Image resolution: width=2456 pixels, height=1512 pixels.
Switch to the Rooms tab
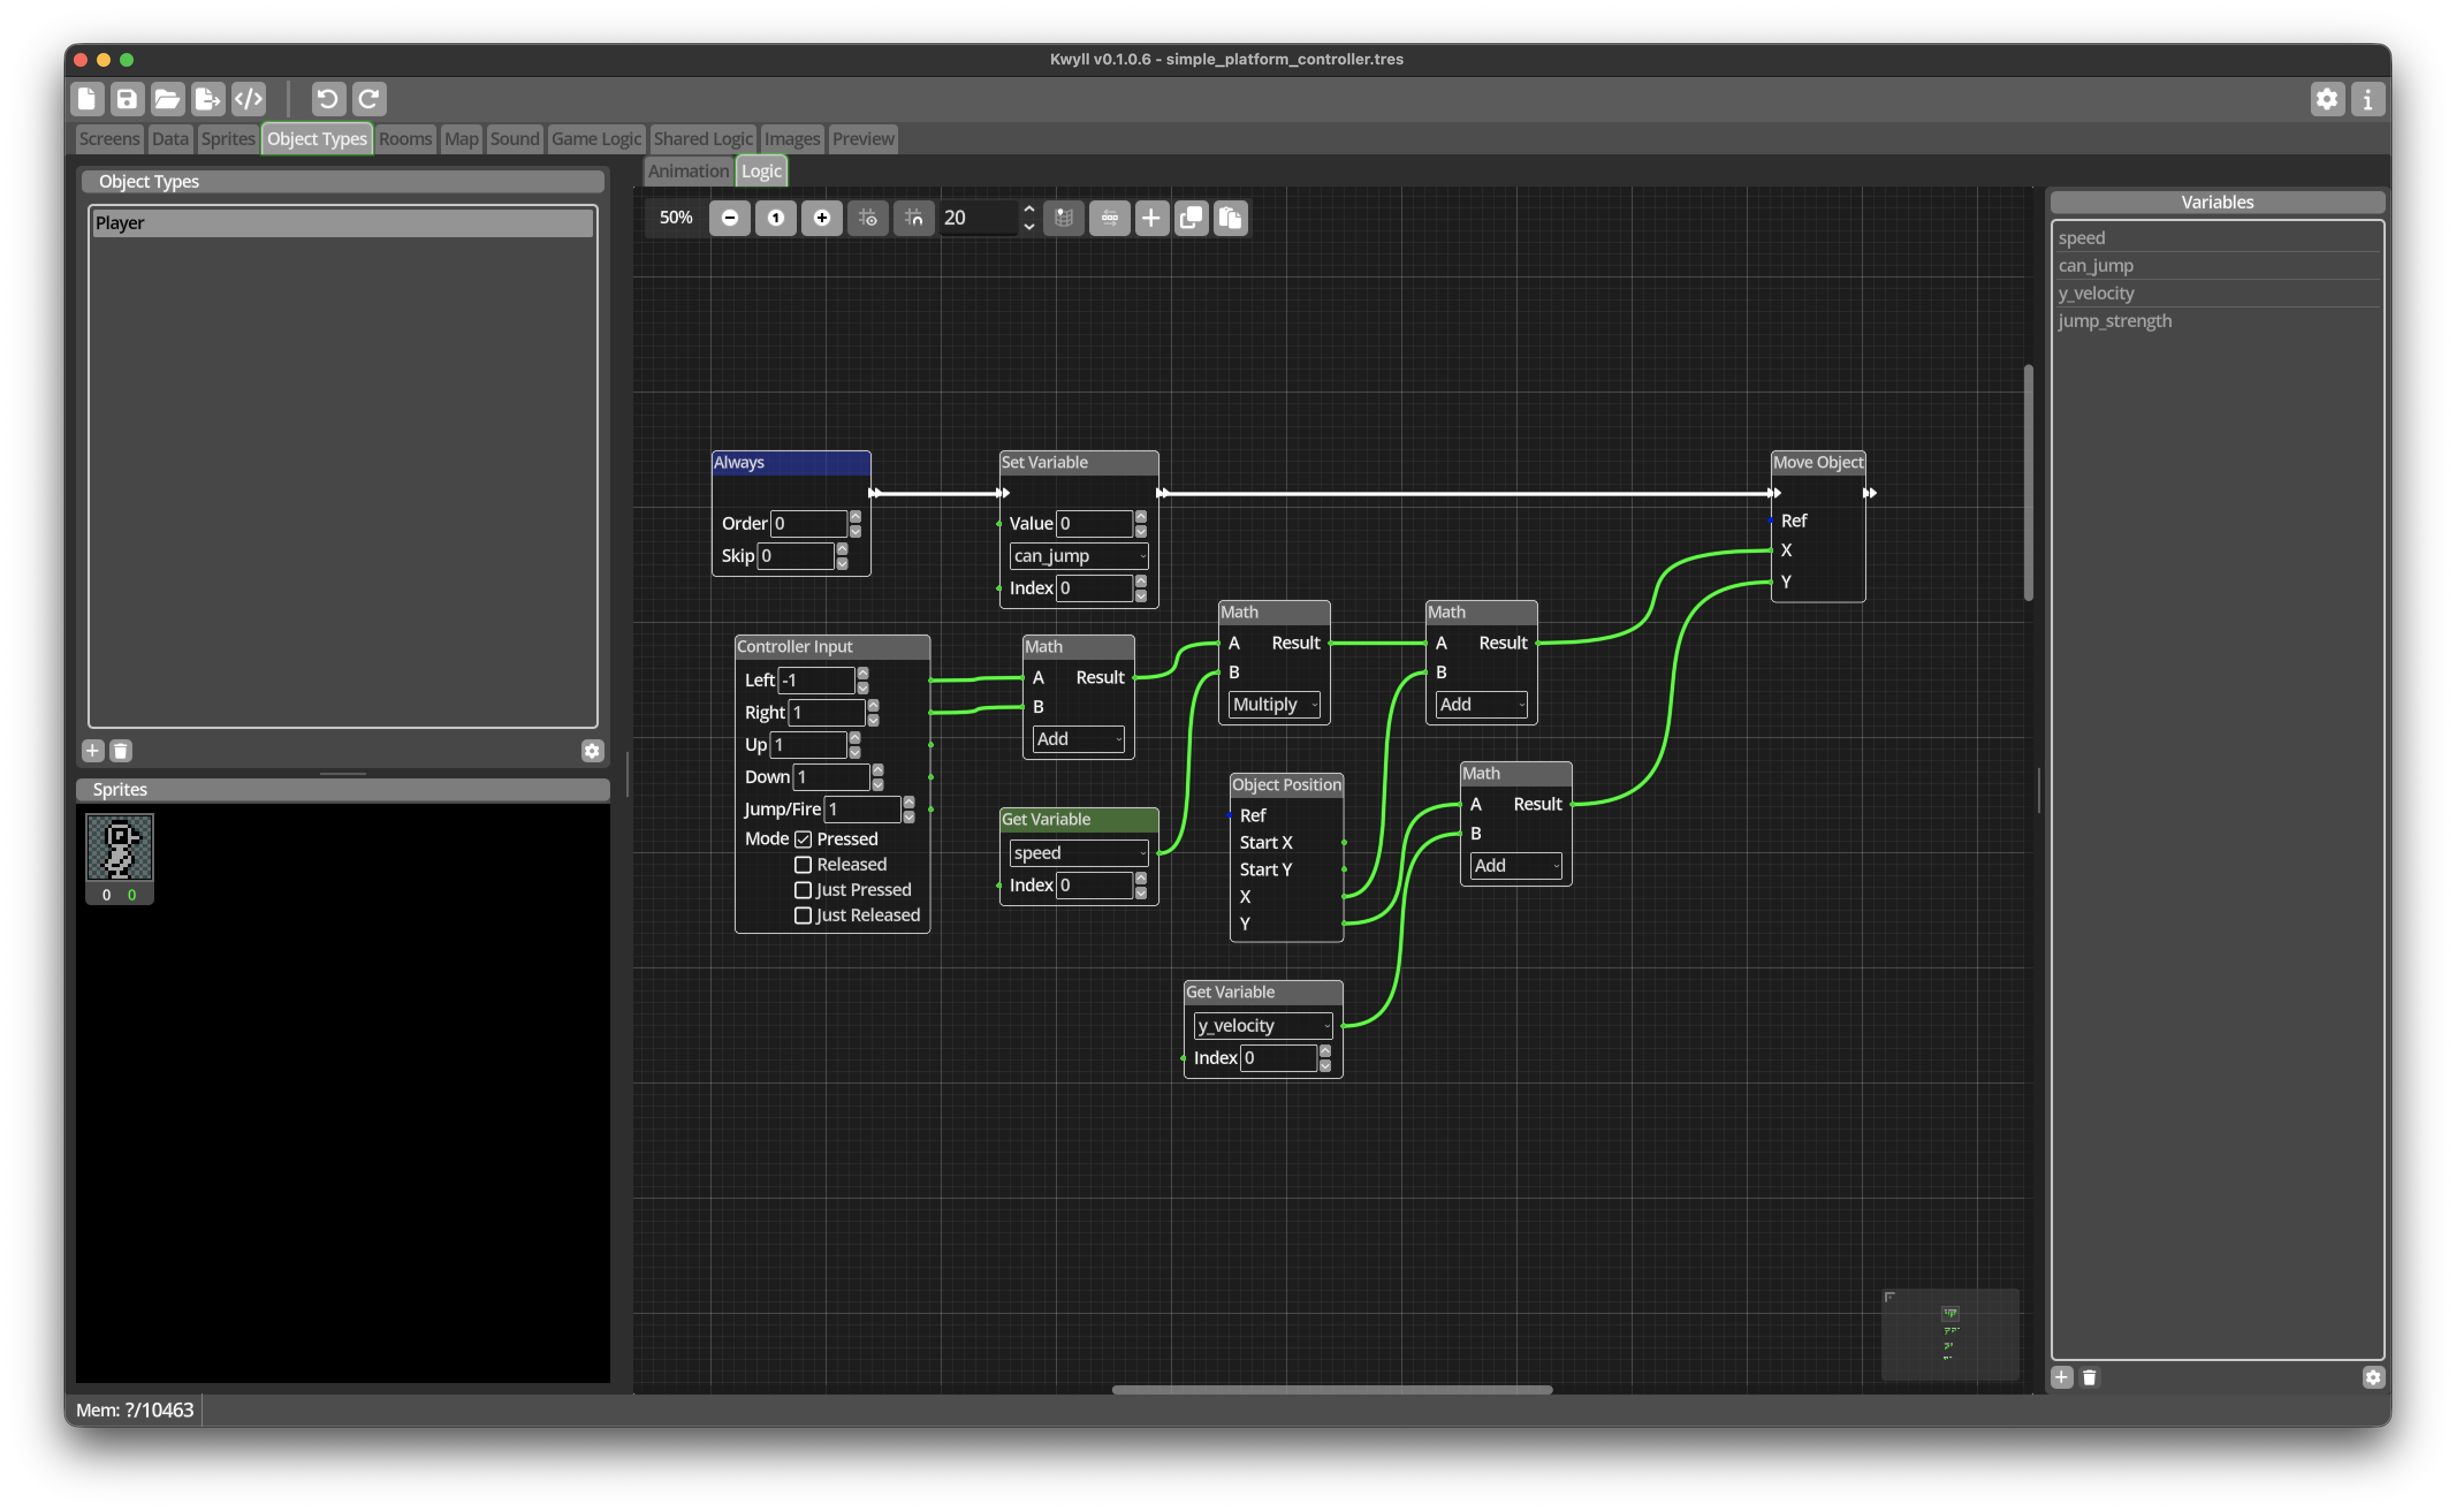405,139
